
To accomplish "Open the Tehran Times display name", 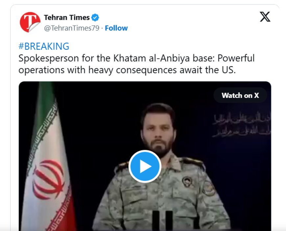I will (67, 17).
